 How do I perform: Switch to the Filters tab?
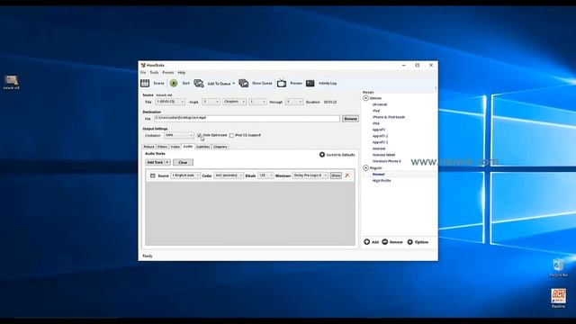pos(162,147)
